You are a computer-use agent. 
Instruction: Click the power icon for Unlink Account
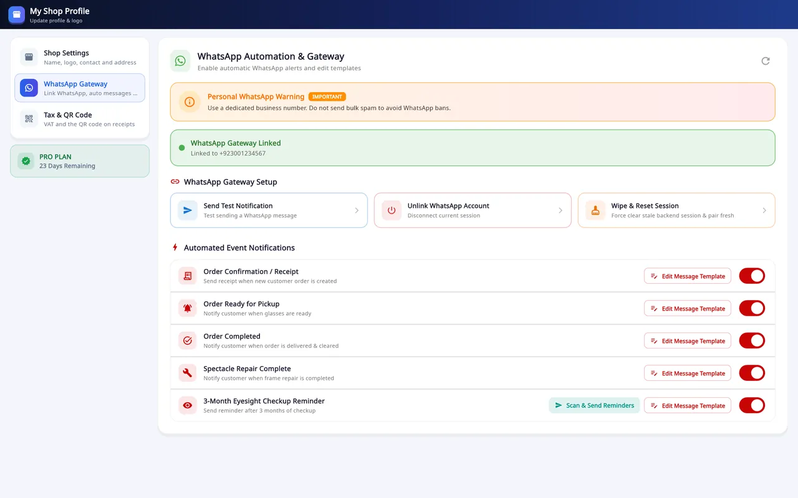[392, 210]
